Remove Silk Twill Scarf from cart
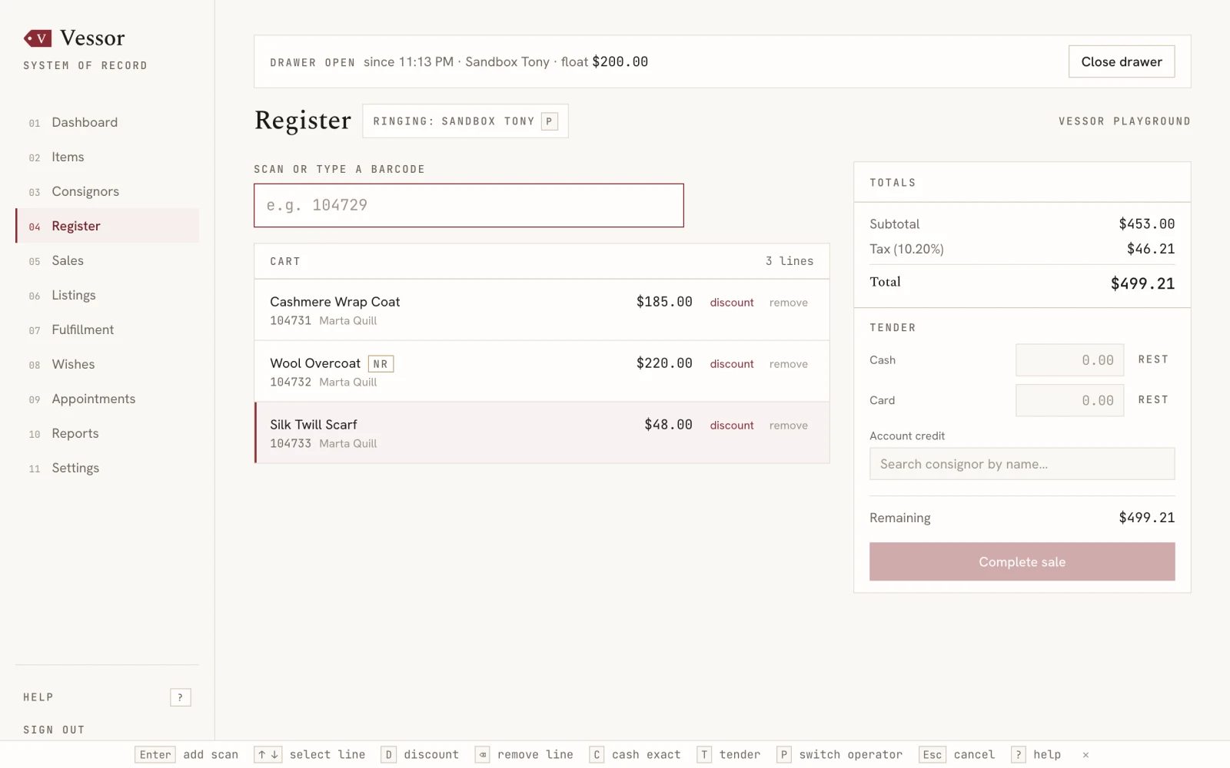This screenshot has width=1230, height=768. [x=788, y=425]
